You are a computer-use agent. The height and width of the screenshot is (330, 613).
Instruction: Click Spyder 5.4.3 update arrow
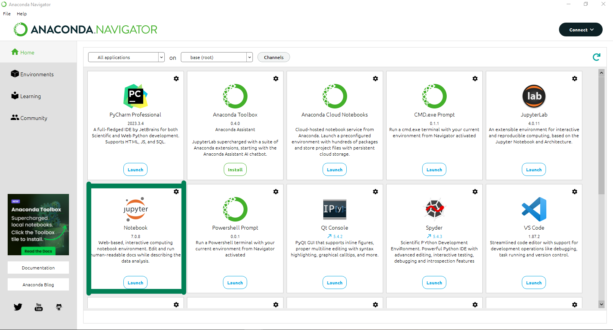[x=429, y=236]
